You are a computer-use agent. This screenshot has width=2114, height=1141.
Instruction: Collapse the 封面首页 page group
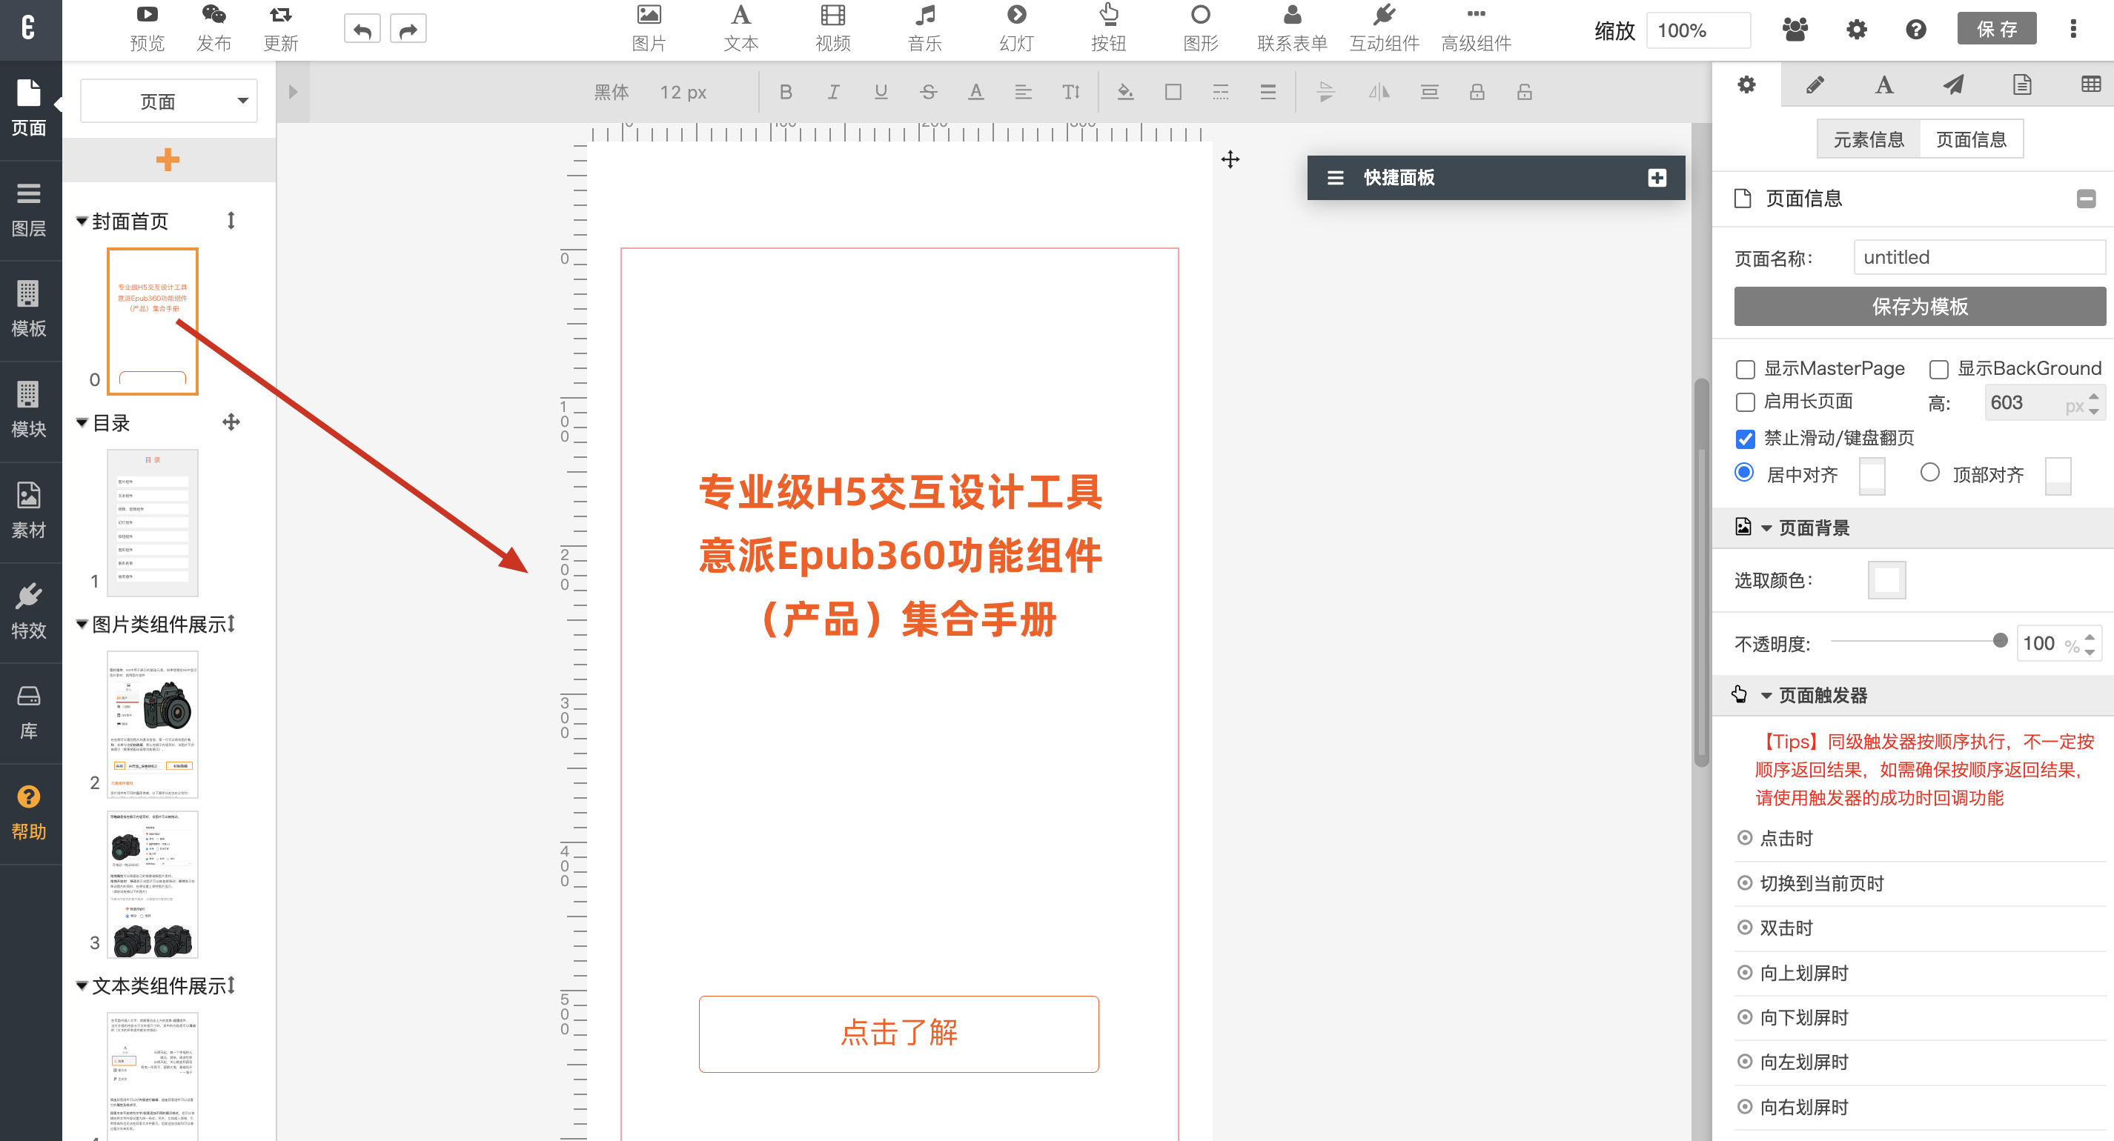[x=82, y=221]
